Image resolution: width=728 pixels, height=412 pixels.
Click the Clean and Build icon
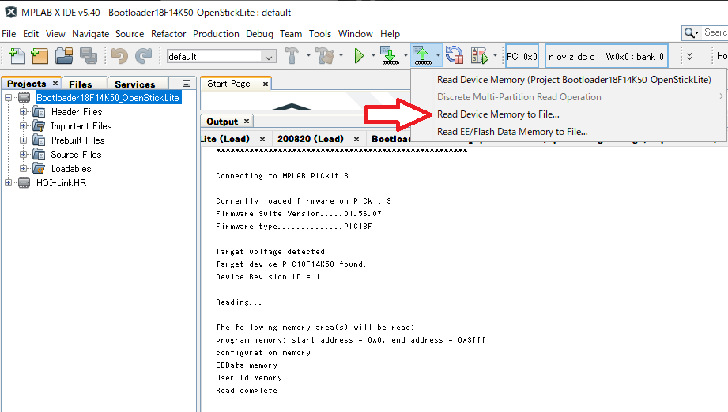pos(325,55)
